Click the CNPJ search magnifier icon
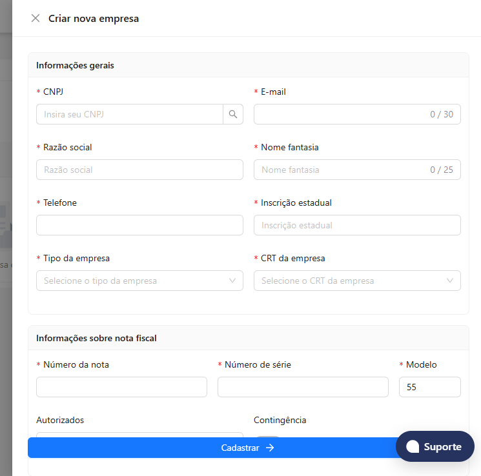 [x=233, y=114]
